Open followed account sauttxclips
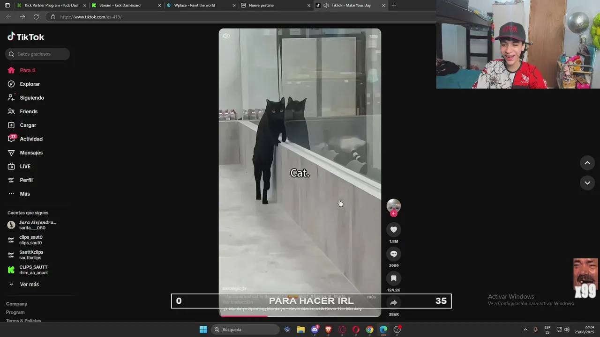This screenshot has width=600, height=337. pos(25,255)
